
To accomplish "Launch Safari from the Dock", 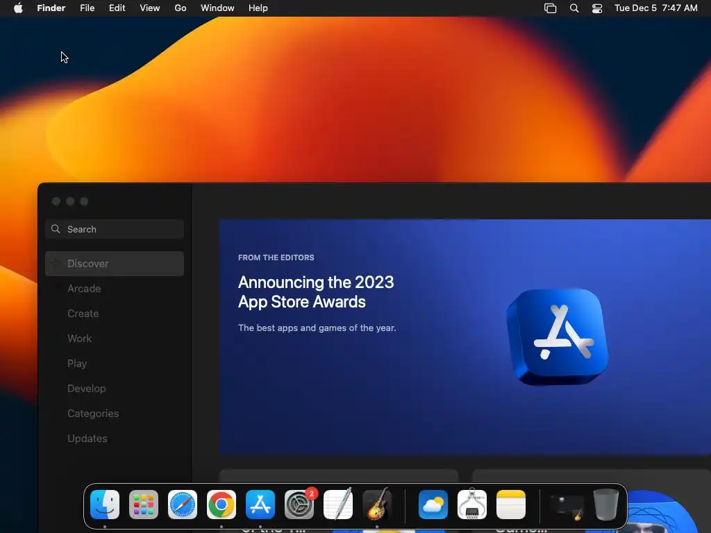I will coord(183,505).
